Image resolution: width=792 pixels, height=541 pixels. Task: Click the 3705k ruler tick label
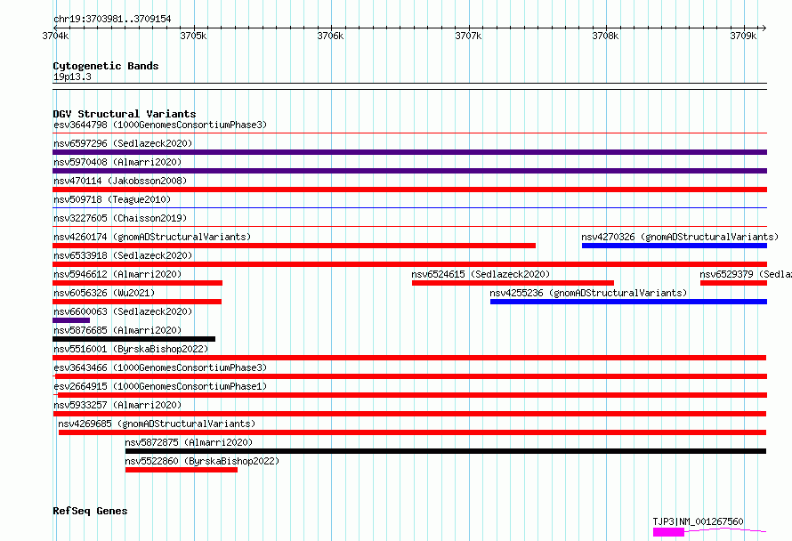pos(193,36)
